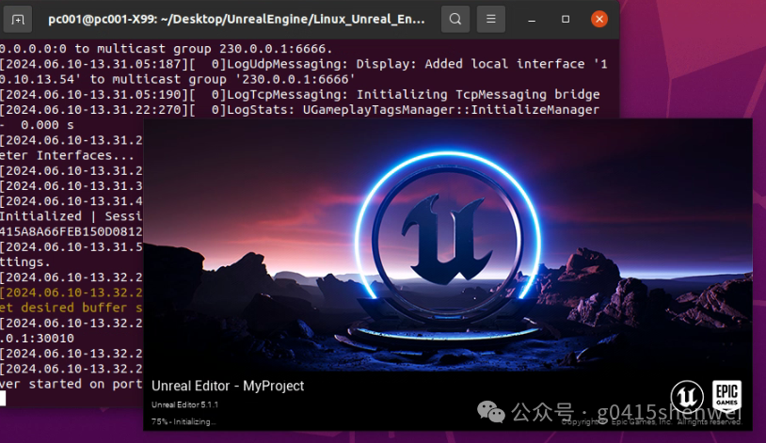Click the Unreal Engine logo on splash
Viewport: 766px width, 443px height.
[687, 397]
